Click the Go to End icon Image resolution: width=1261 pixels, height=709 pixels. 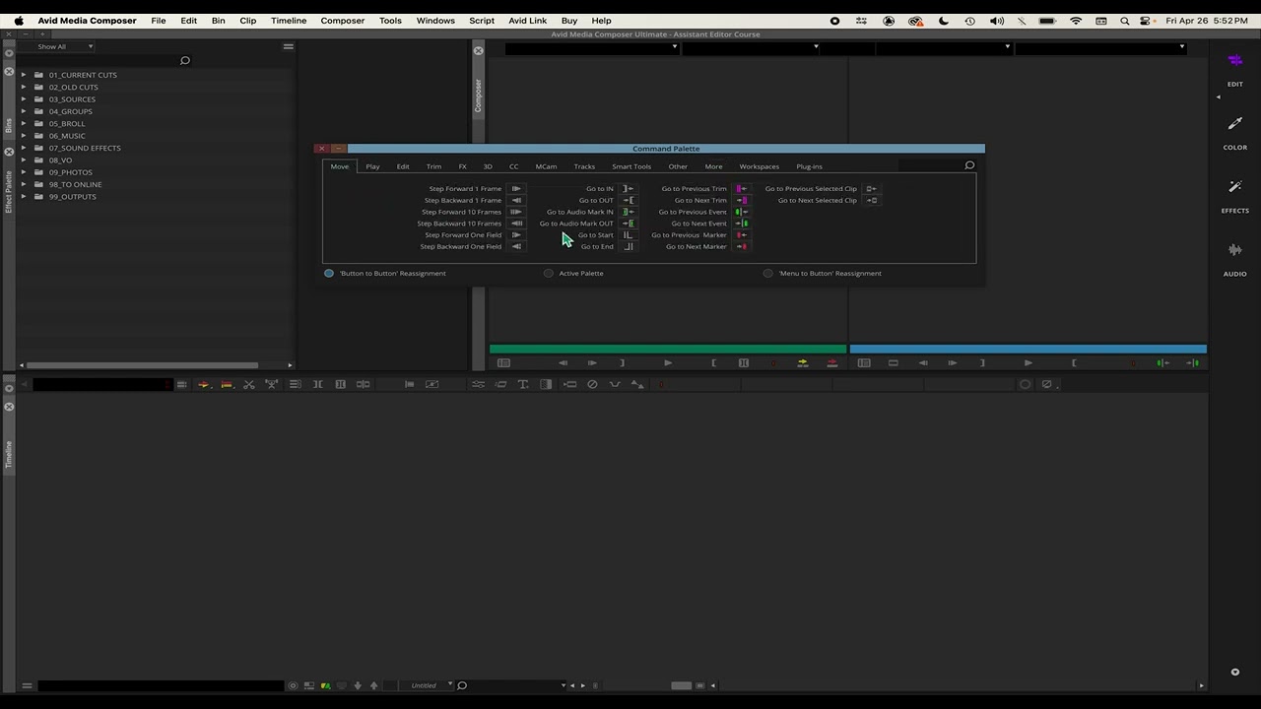[628, 246]
